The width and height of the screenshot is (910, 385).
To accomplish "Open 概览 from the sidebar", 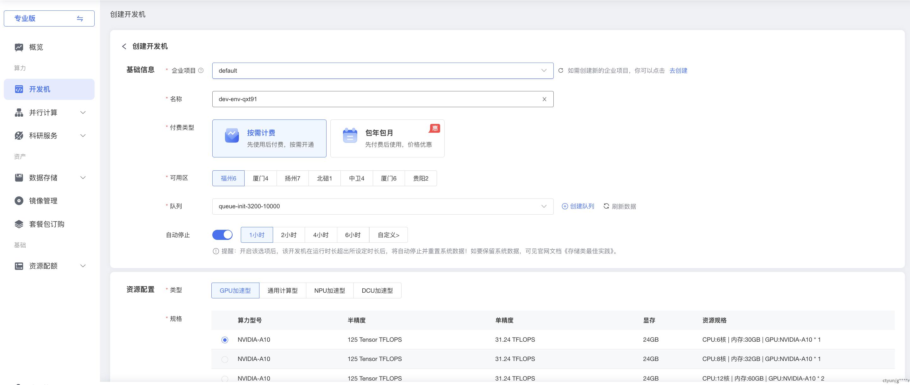I will point(36,47).
